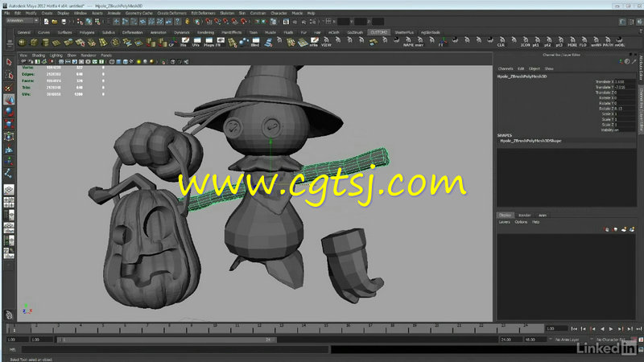
Task: Open the Layers menu in Layer Editor
Action: click(504, 222)
